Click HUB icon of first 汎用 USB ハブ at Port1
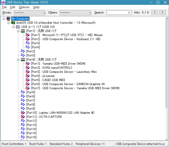Viewport: 169px width, 147px height. tap(23, 31)
